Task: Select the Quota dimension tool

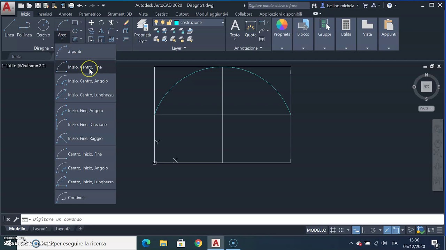Action: (x=251, y=28)
